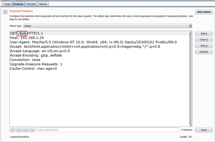Click the Auto § button
The width and height of the screenshot is (215, 142).
coord(204,46)
